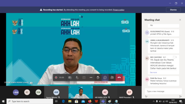Select Agung Wiharto's participant tile
This screenshot has height=104, width=185.
click(56, 92)
